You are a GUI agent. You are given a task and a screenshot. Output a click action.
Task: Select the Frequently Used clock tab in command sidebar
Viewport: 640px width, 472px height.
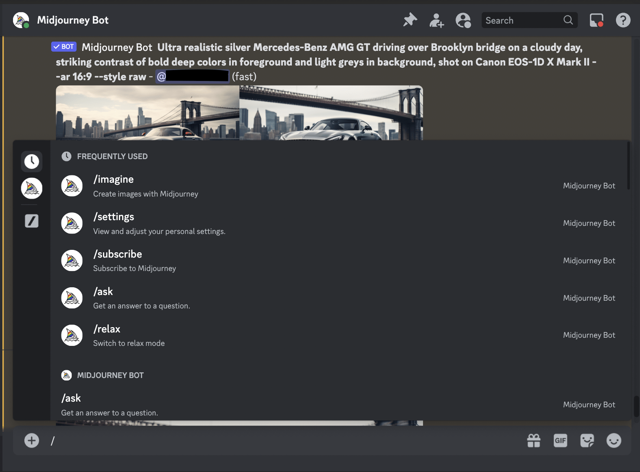tap(31, 162)
